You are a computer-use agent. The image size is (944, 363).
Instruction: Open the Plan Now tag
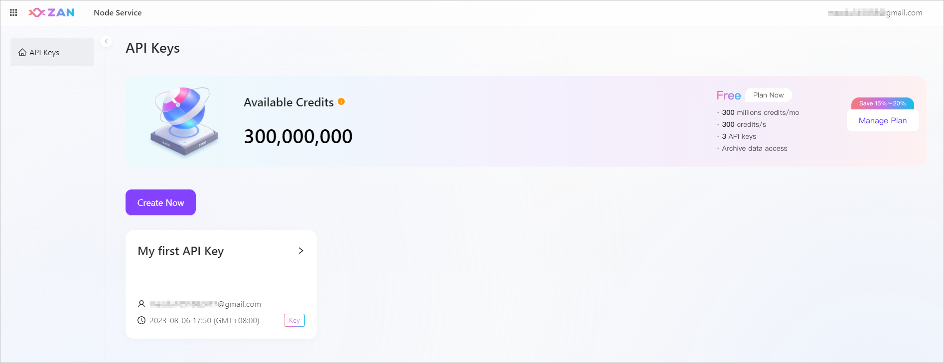[x=768, y=94]
